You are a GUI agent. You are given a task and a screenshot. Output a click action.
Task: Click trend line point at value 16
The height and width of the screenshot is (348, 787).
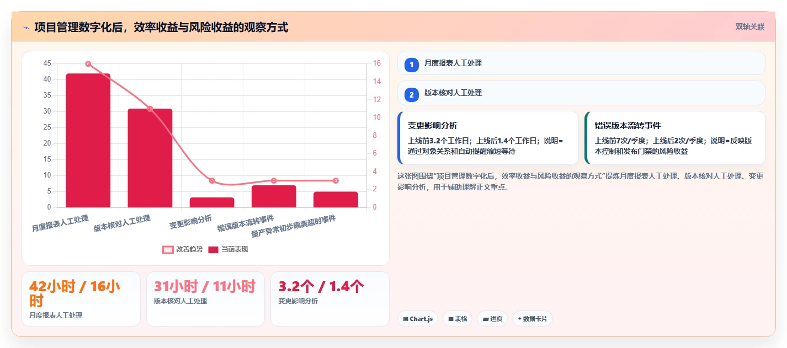tap(88, 64)
